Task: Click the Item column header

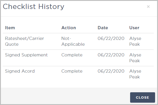Action: click(x=10, y=28)
